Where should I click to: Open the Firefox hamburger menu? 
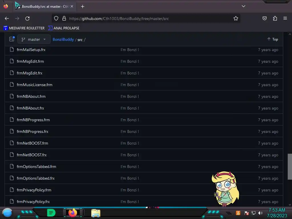click(x=285, y=18)
